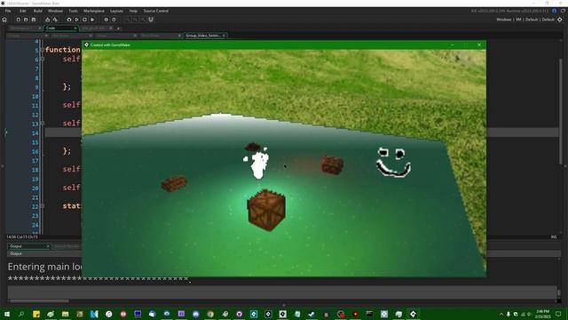Open the Marketplace menu
The image size is (568, 320).
(94, 11)
